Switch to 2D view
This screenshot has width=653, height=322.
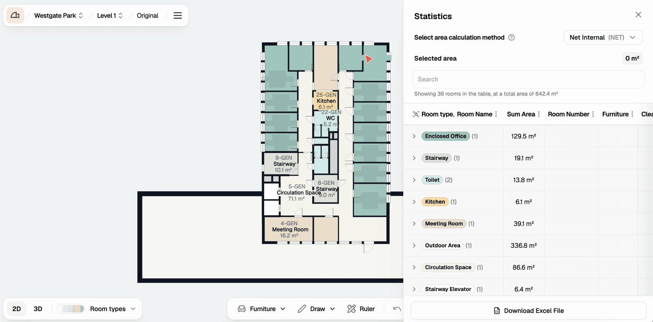click(17, 309)
